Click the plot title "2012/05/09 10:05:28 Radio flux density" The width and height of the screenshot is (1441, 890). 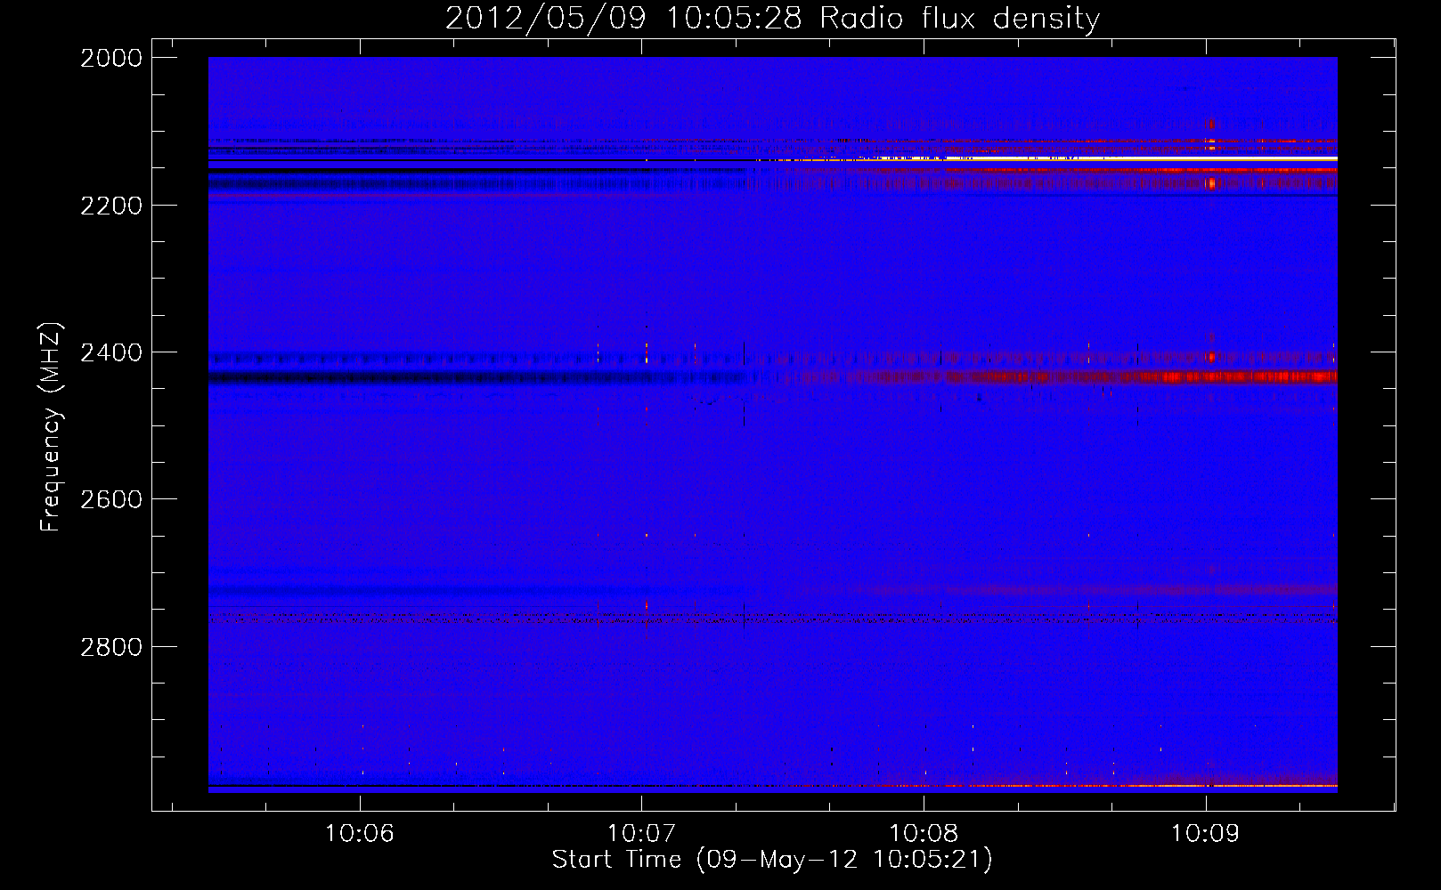click(x=772, y=18)
